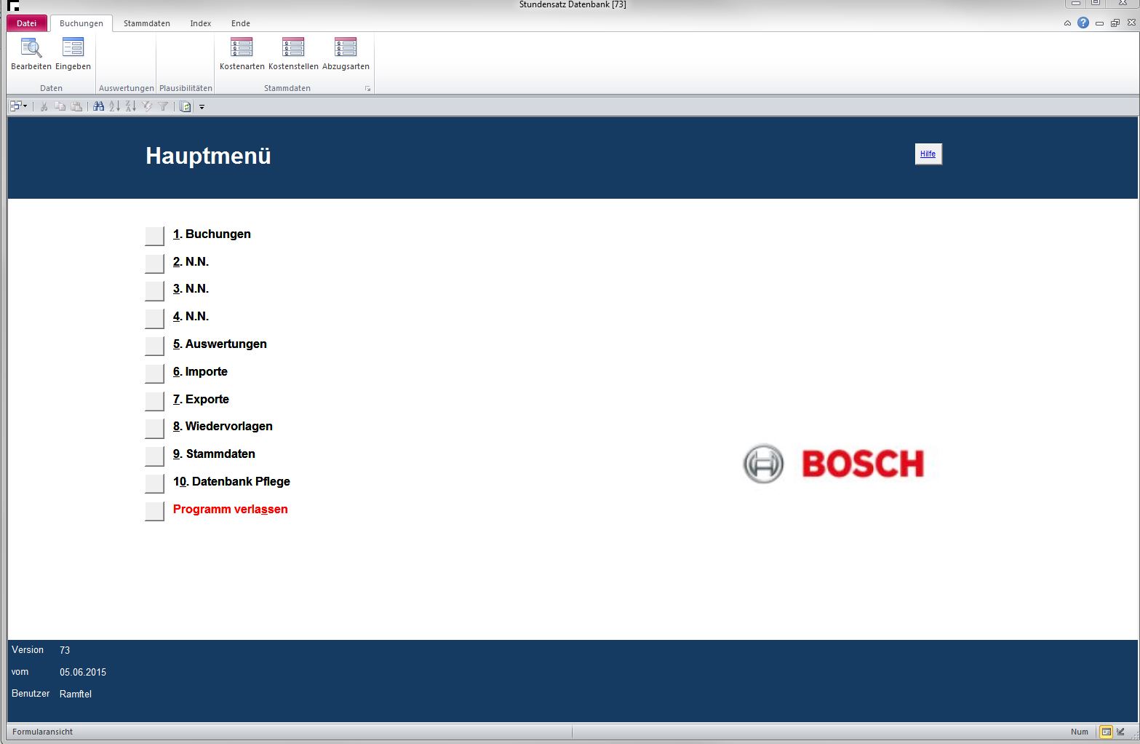
Task: Click the toggle filter funnel icon
Action: 164,106
